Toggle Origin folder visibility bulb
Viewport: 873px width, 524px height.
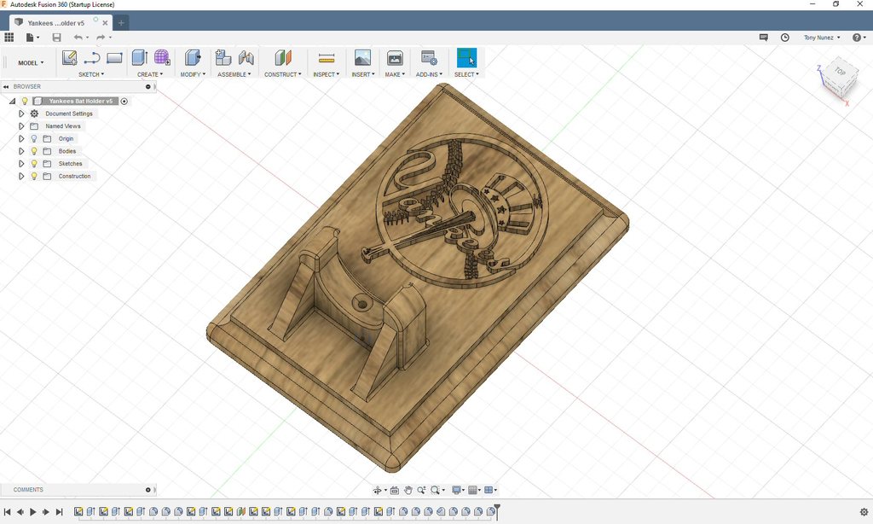pyautogui.click(x=34, y=138)
